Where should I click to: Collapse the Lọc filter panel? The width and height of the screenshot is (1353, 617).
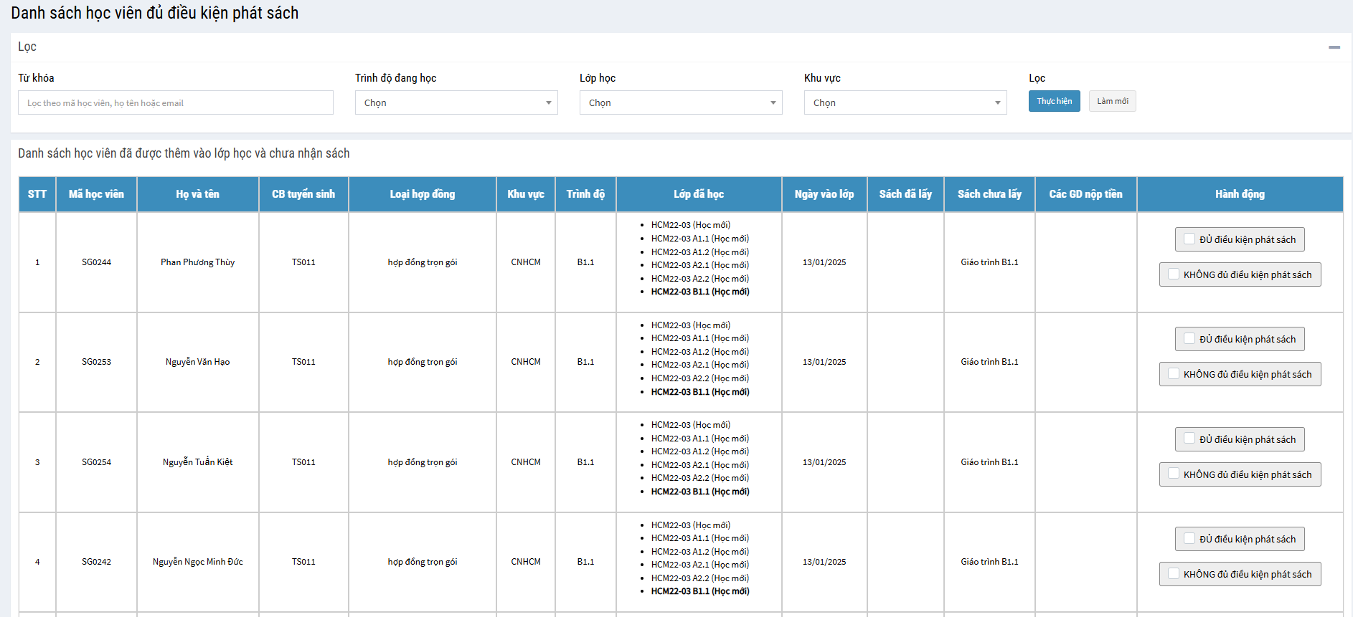1334,47
